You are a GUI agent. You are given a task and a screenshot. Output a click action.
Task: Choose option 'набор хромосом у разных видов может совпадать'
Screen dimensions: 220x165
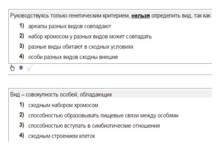click(x=90, y=37)
